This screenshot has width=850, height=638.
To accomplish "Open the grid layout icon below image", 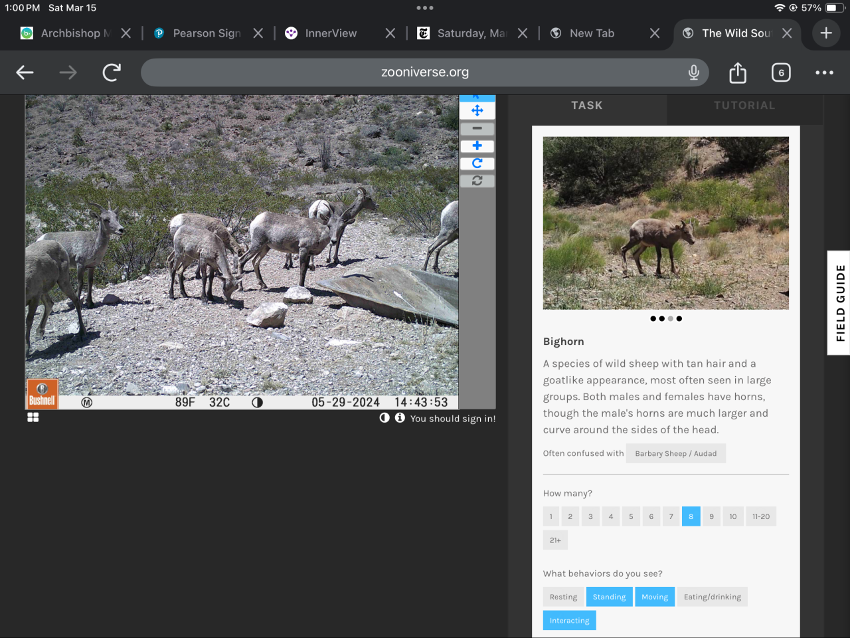I will point(33,417).
